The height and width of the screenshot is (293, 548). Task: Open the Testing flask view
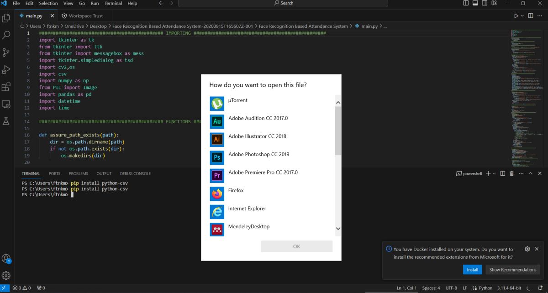pyautogui.click(x=6, y=121)
